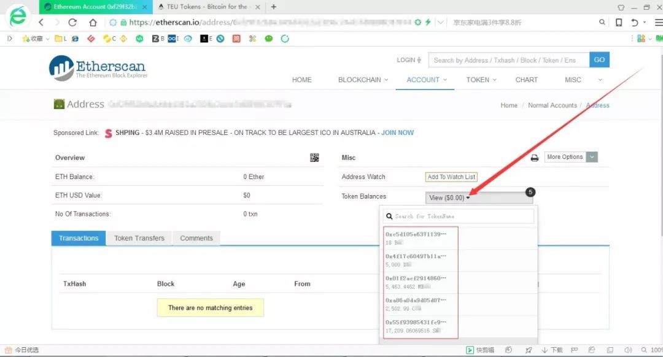Viewport: 663px width, 357px height.
Task: Click the magnifier icon in browser search box
Action: click(x=602, y=22)
